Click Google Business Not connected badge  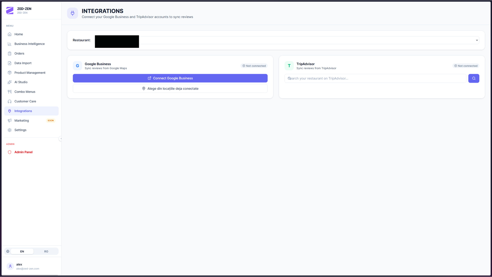[x=254, y=66]
